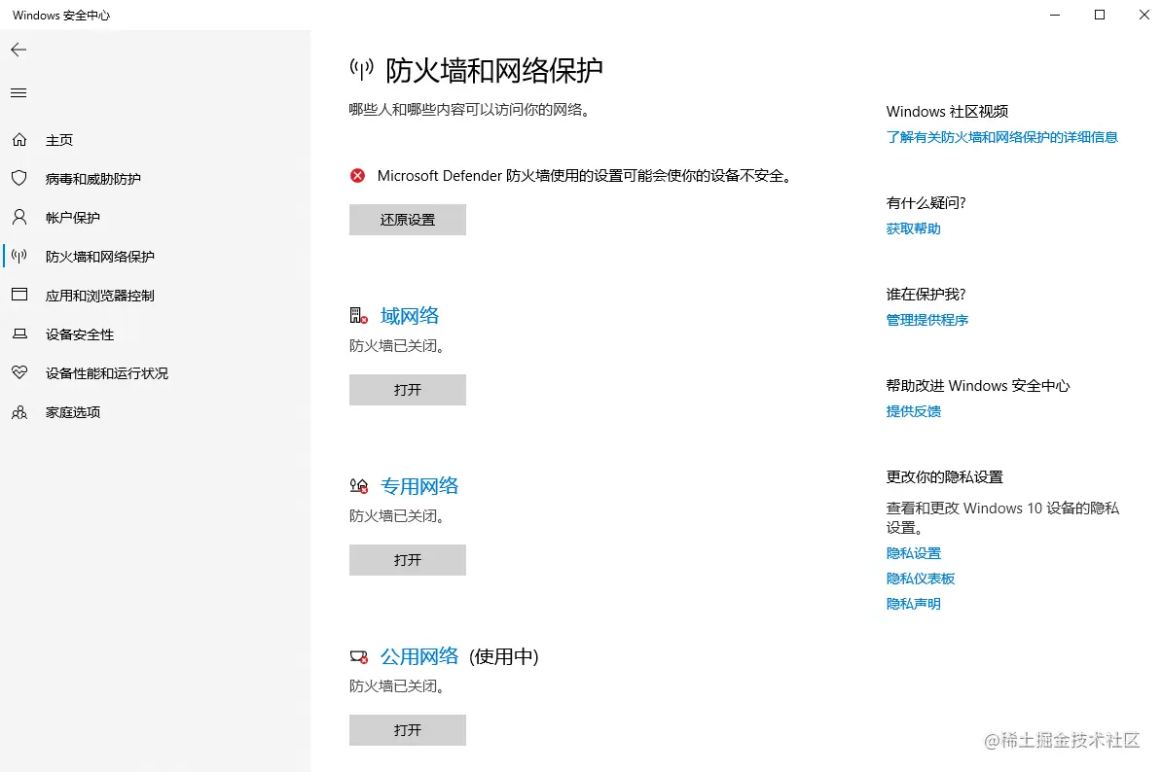This screenshot has width=1162, height=772.
Task: Maximize the Windows 安全中心 window
Action: point(1100,15)
